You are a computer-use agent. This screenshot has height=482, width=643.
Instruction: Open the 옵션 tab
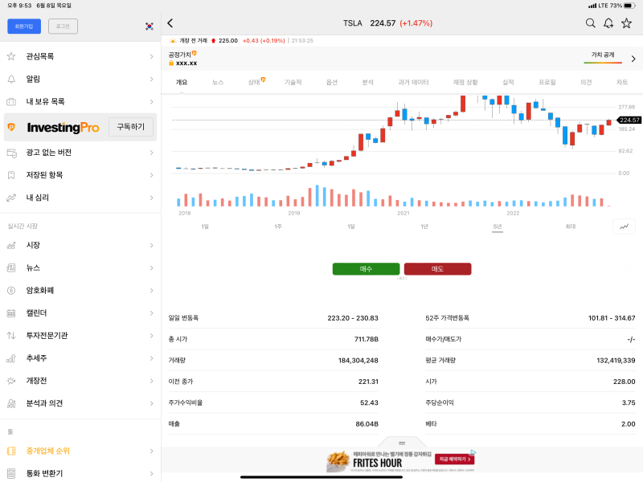point(331,82)
